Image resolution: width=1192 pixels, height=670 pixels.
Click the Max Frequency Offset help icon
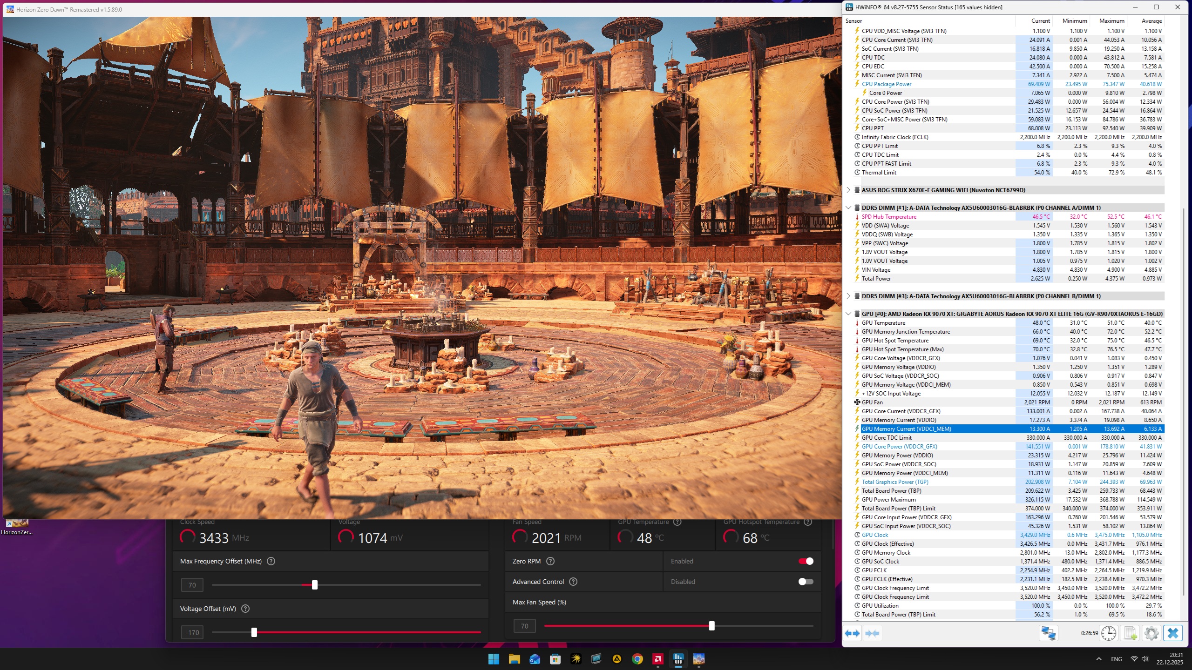point(271,561)
